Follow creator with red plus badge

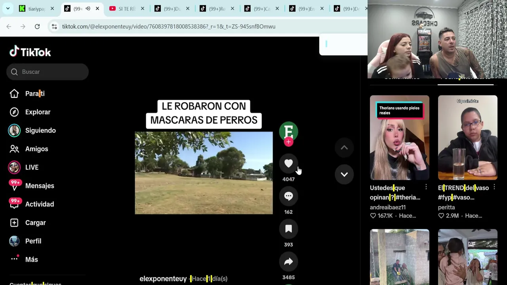tap(288, 142)
